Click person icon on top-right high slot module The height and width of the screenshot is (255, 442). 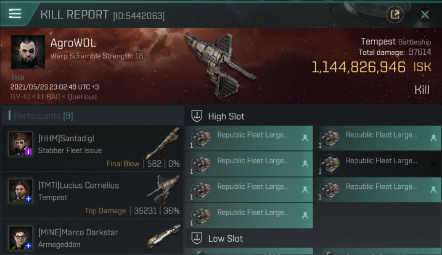click(x=433, y=138)
